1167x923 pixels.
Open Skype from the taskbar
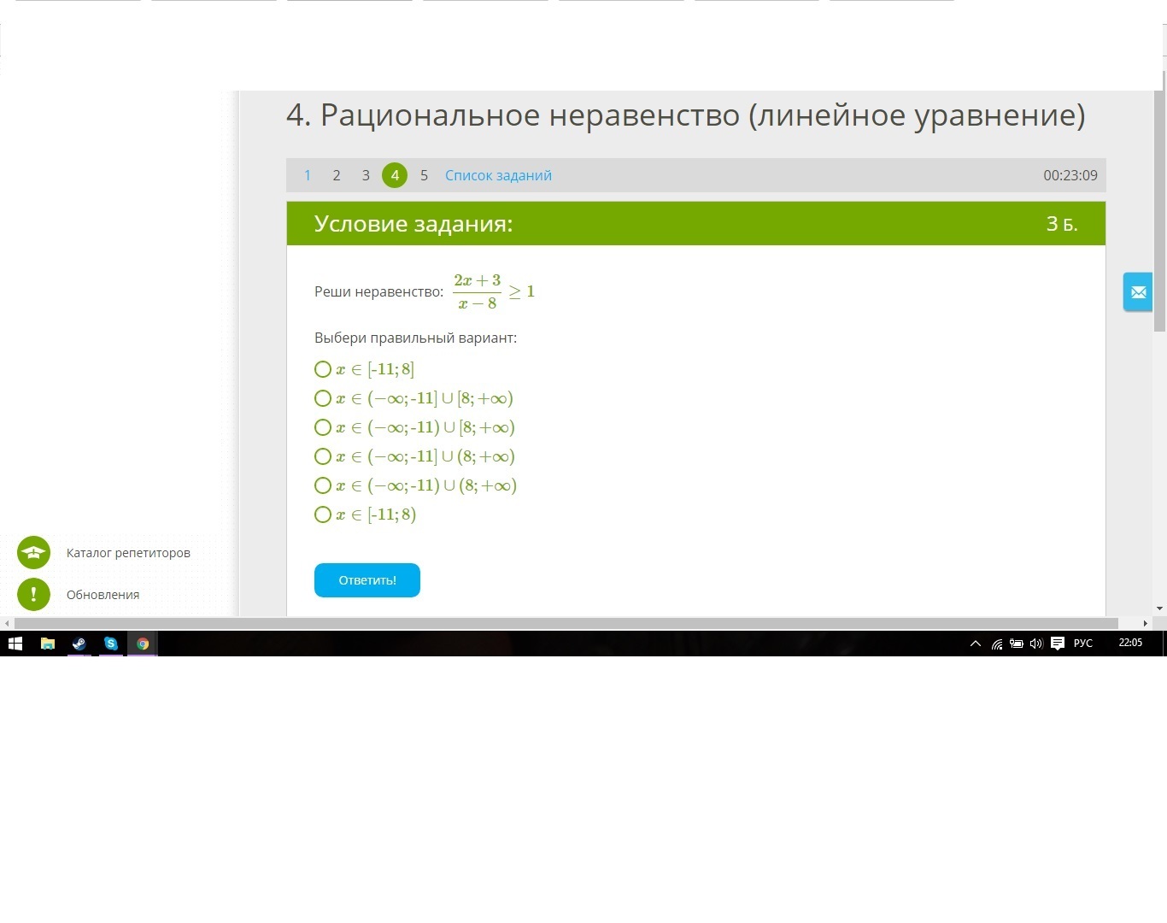coord(111,644)
